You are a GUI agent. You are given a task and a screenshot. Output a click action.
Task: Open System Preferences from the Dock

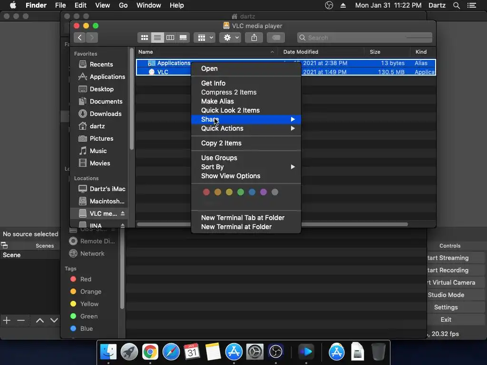tap(255, 352)
